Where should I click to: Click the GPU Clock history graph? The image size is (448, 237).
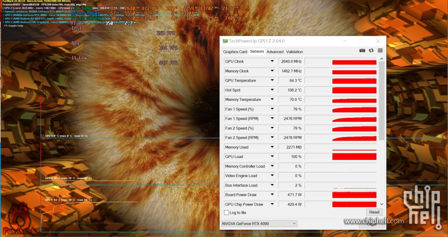[341, 61]
